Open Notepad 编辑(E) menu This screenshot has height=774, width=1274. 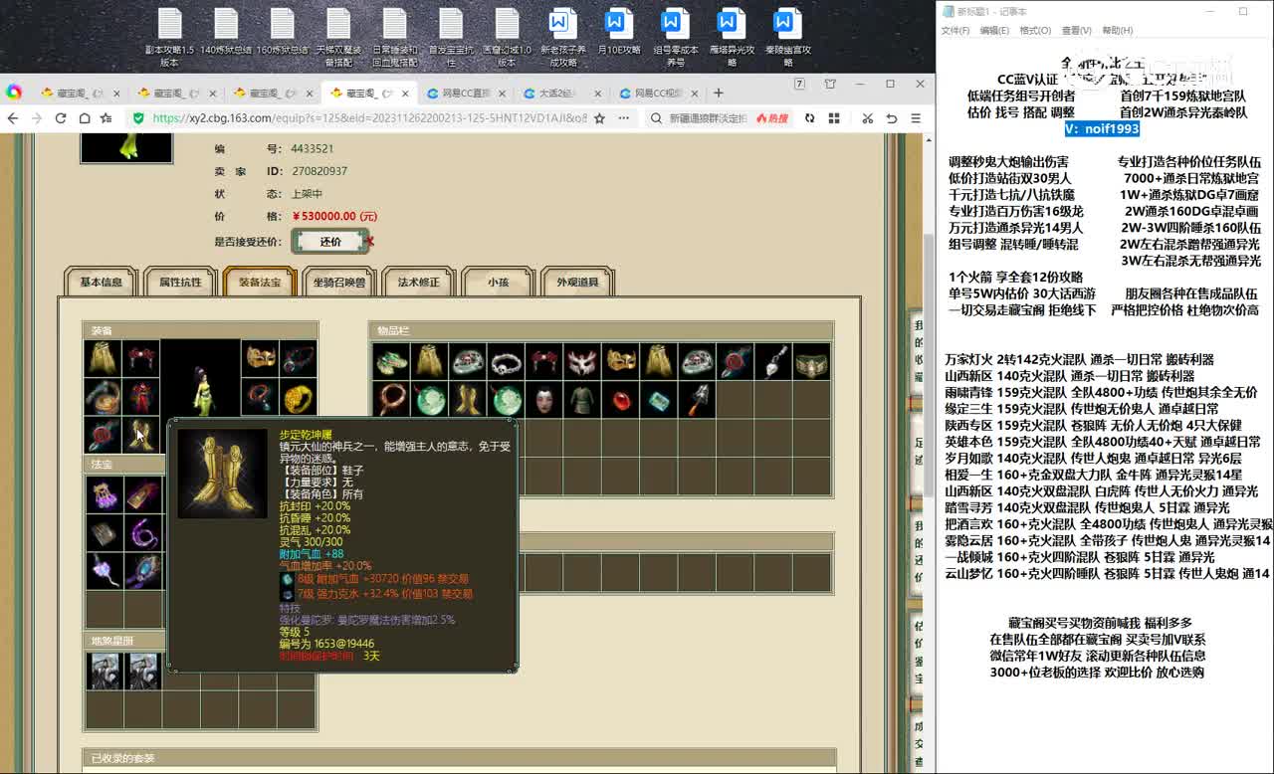click(994, 31)
